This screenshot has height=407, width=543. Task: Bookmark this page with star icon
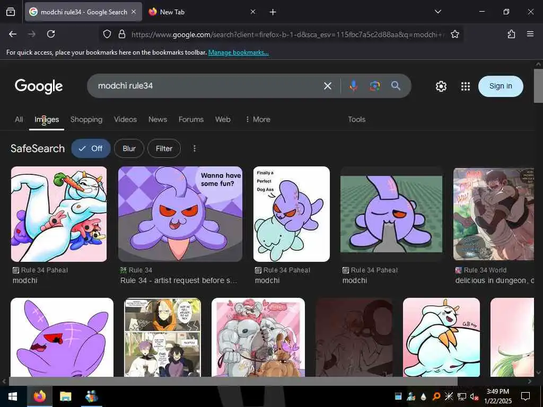[455, 34]
